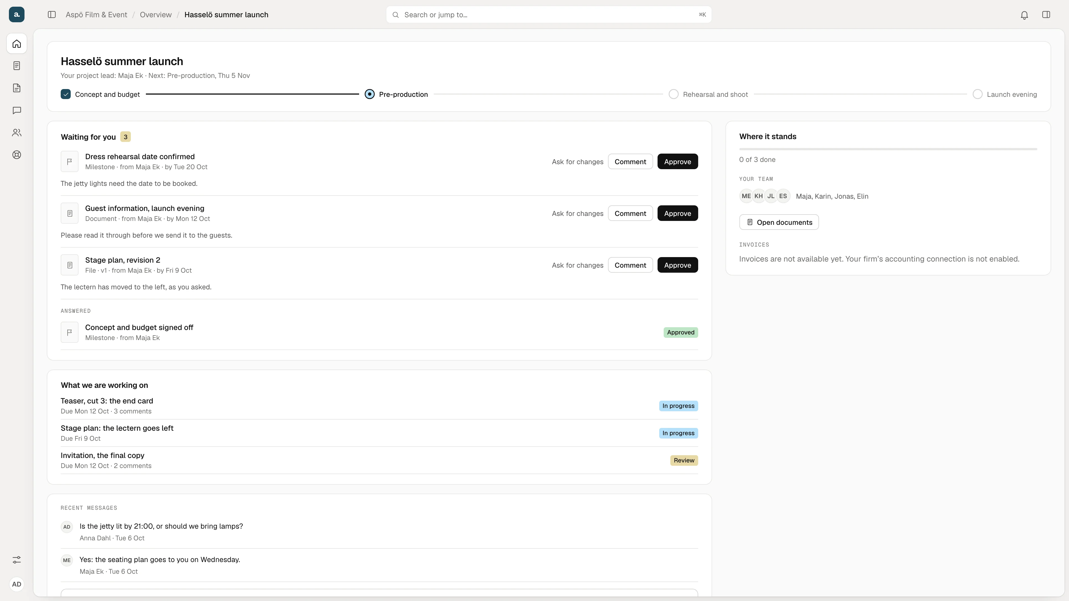Click the document icon for Guest information
Screen dimensions: 1069x601
coord(70,214)
